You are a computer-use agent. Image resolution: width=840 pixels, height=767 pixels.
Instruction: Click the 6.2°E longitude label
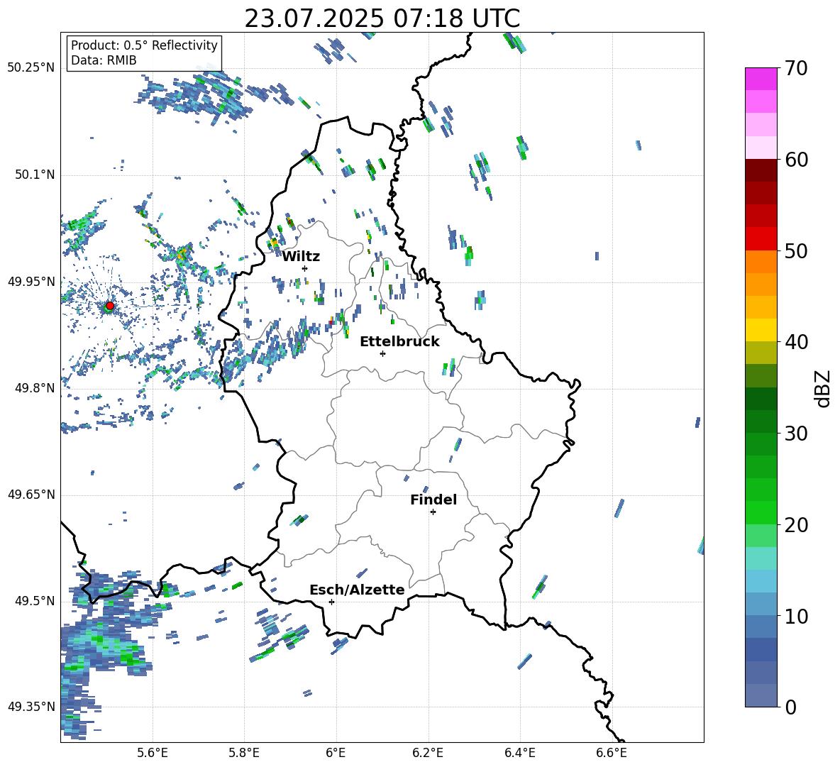[428, 754]
